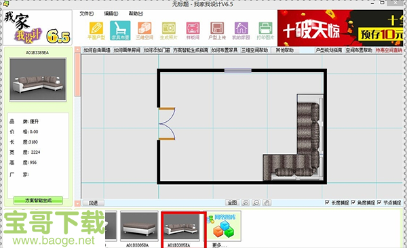Click the 高度:956 height value
The width and height of the screenshot is (407, 248).
tap(23, 163)
